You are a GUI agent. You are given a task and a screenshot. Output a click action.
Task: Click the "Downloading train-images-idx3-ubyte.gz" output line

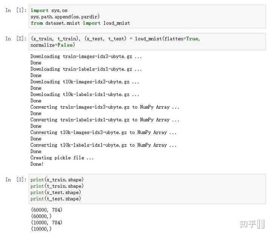[x=86, y=57]
